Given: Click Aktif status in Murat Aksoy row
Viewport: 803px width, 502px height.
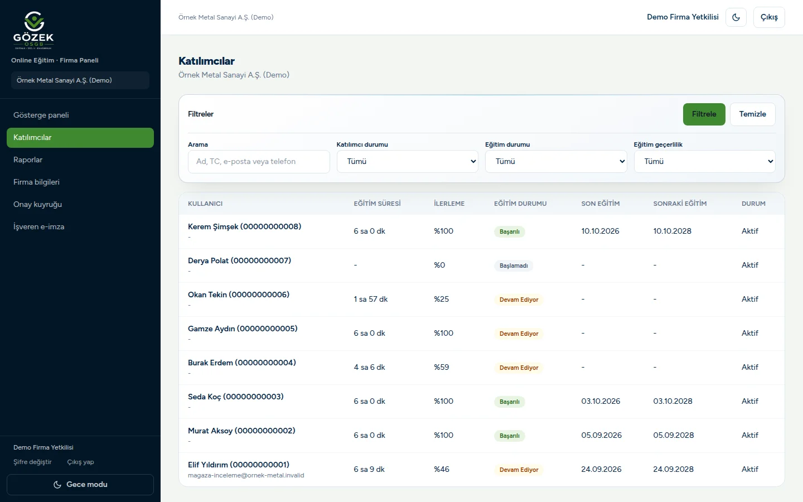Looking at the screenshot, I should 750,436.
